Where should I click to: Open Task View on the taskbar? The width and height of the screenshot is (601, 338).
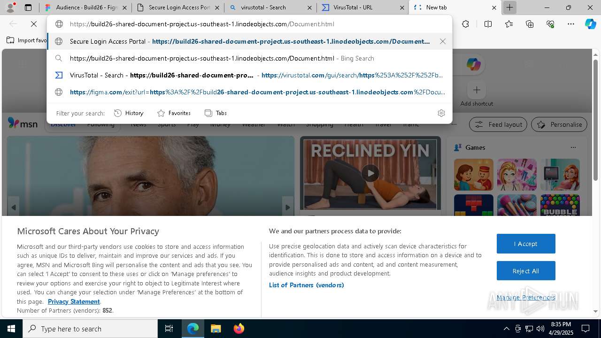(x=169, y=329)
